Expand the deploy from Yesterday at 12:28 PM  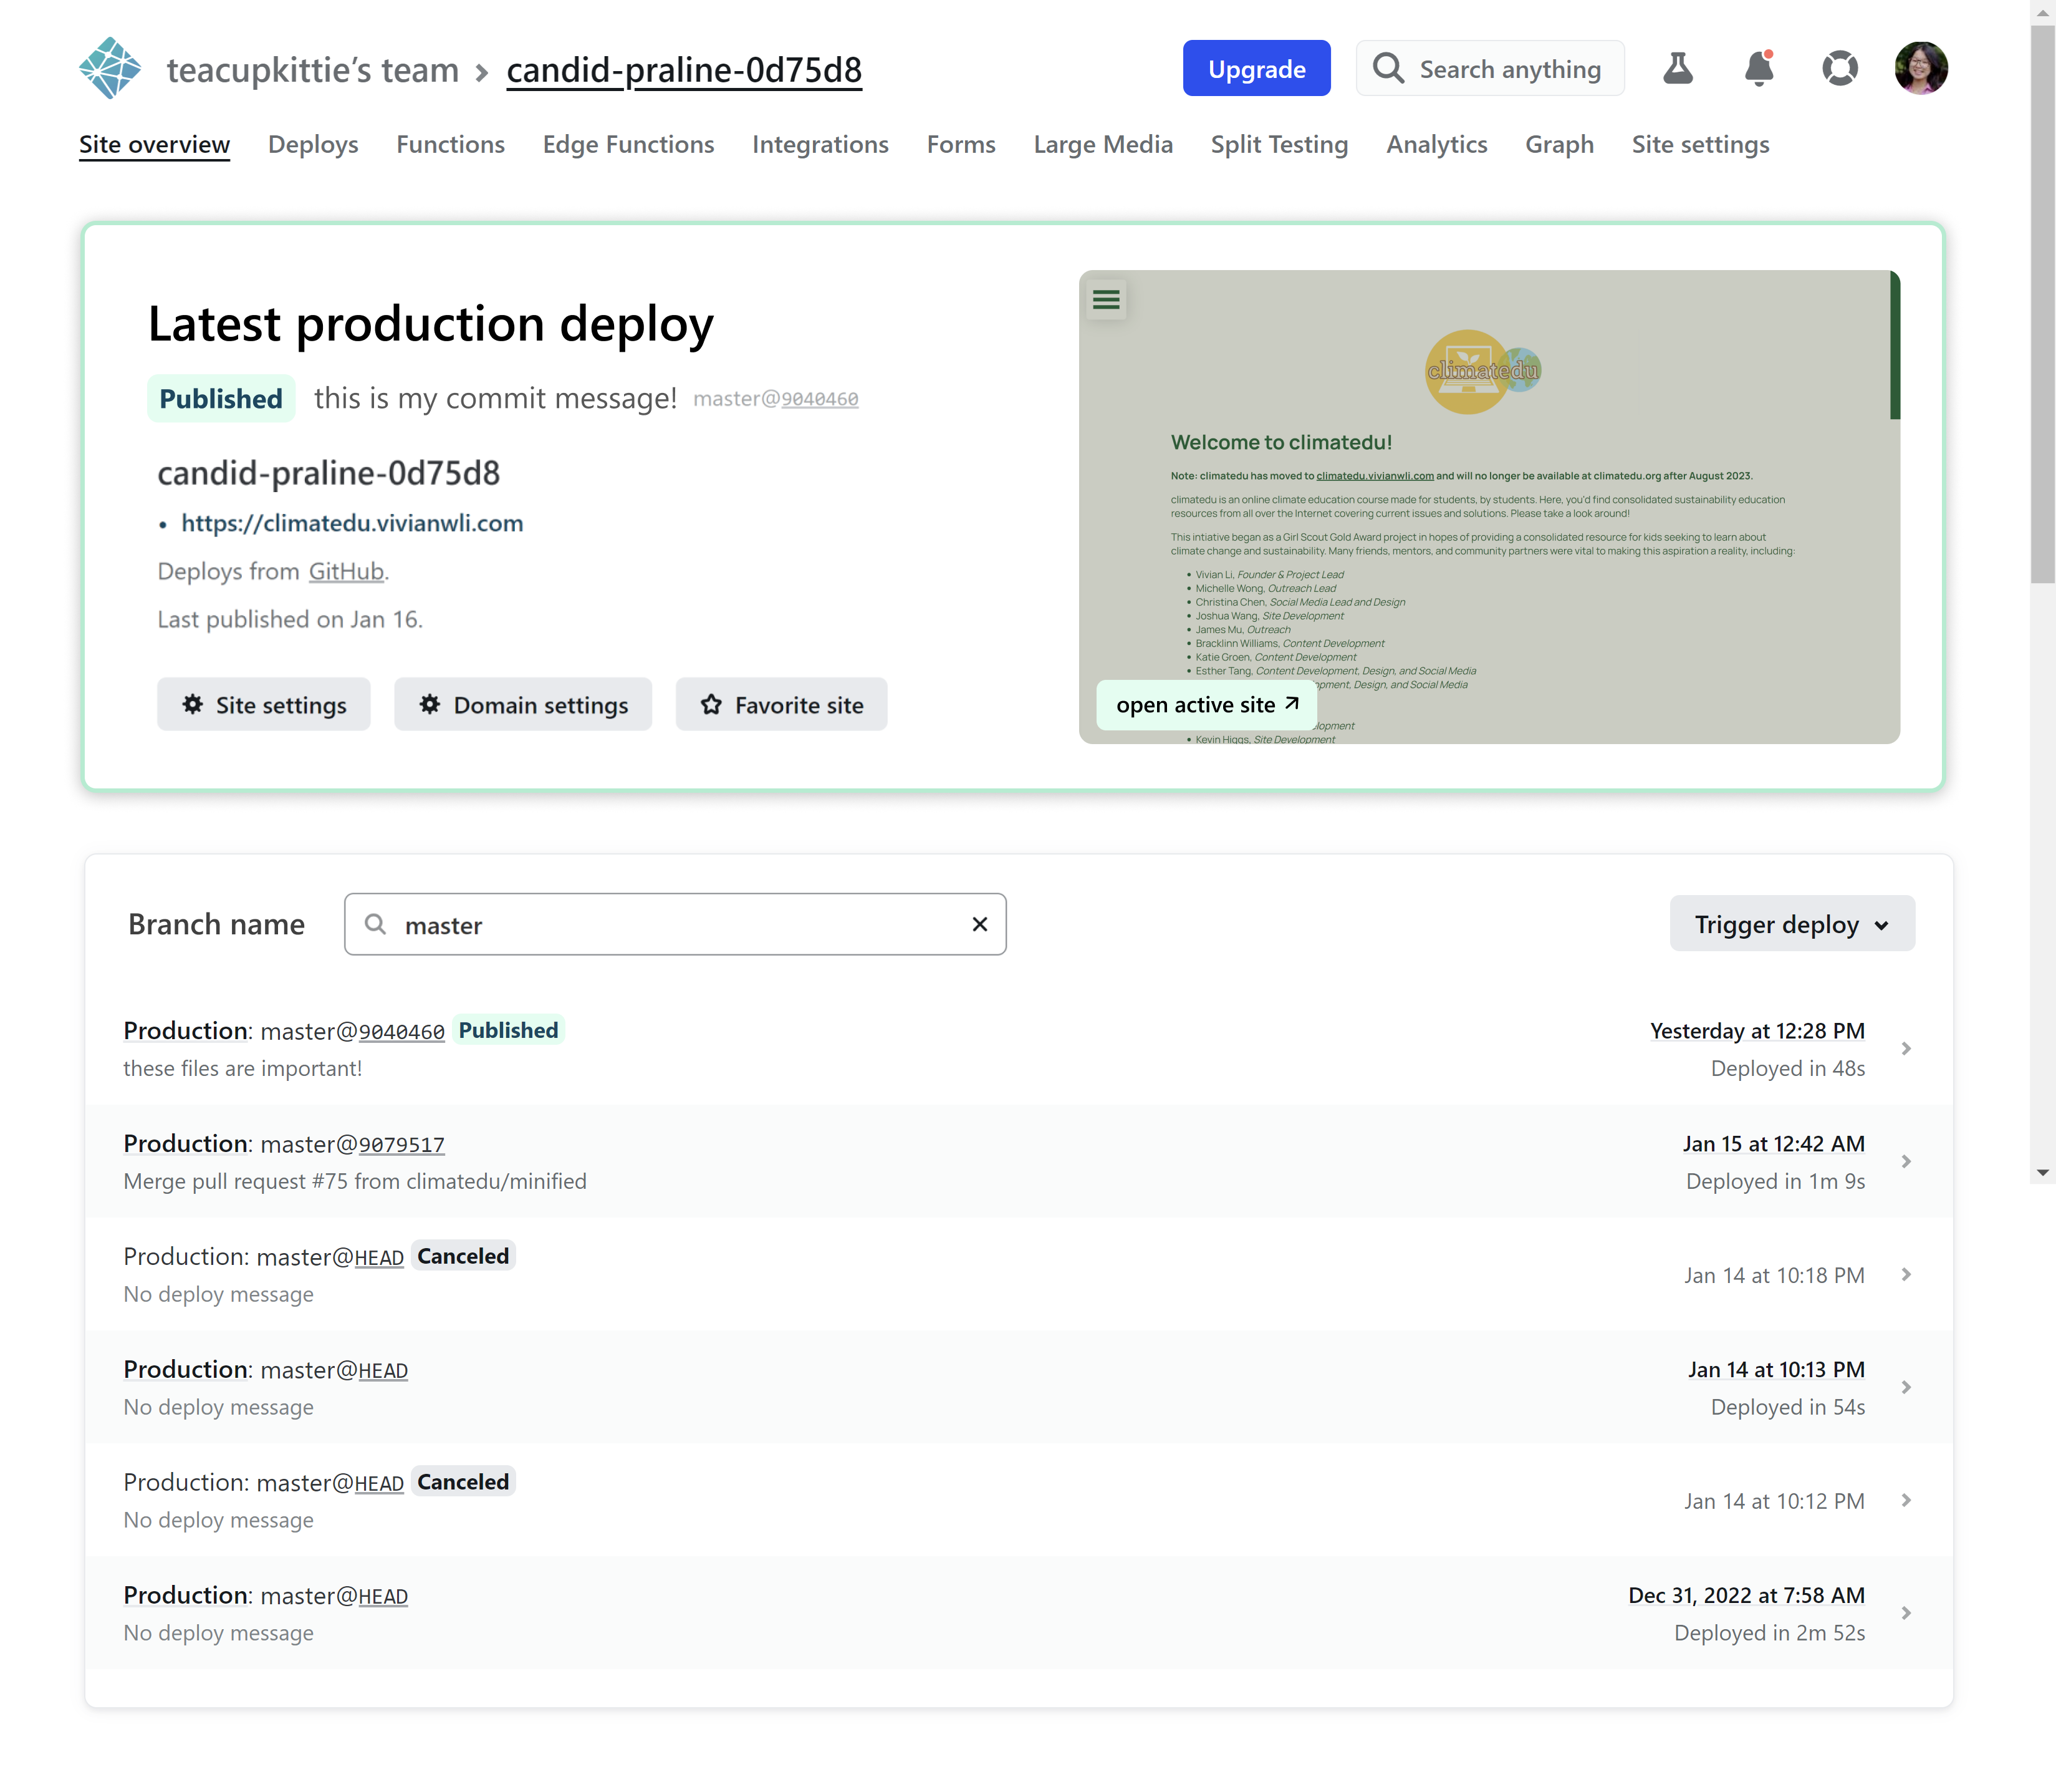tap(1907, 1048)
